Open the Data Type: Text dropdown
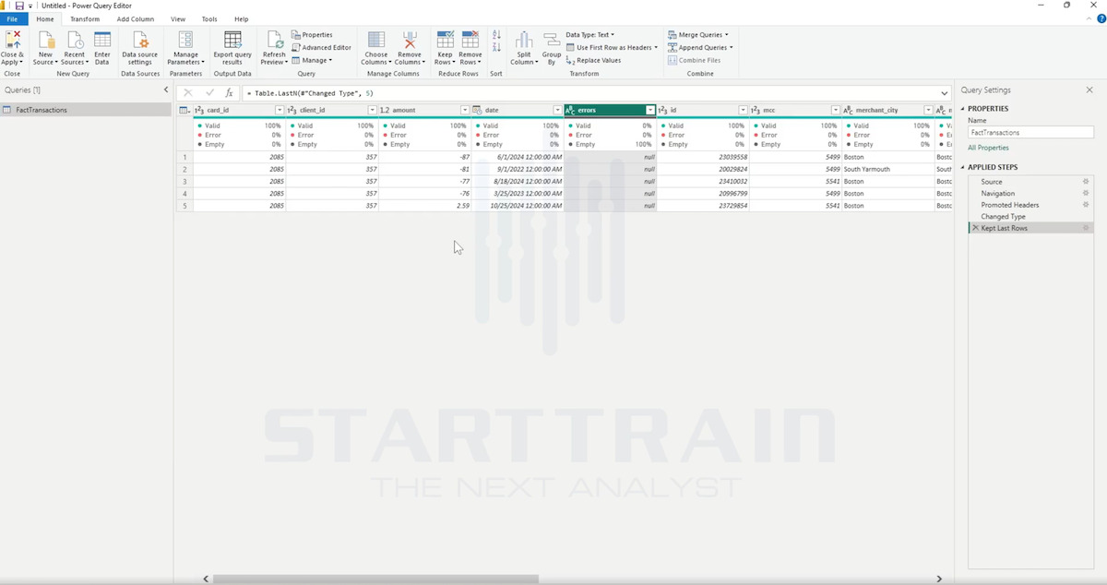Screen dimensions: 1107x585 pyautogui.click(x=590, y=35)
